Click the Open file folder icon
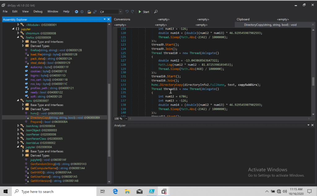 coord(89,12)
